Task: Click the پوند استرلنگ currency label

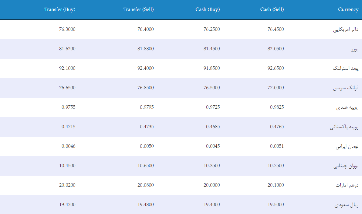Action: coord(346,68)
